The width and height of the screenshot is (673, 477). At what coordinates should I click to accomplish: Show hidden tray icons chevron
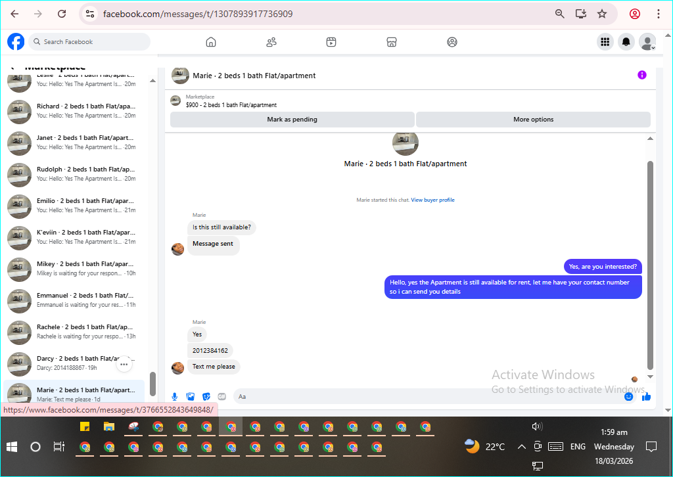click(x=521, y=447)
